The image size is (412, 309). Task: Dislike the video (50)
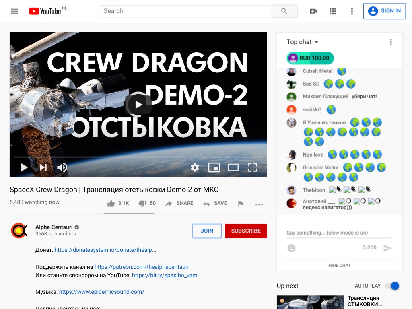click(147, 203)
